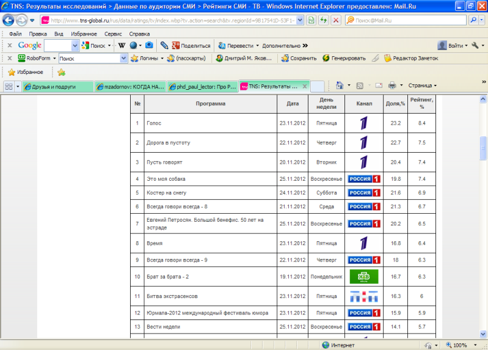Open the search provider dropdown arrow

(482, 21)
